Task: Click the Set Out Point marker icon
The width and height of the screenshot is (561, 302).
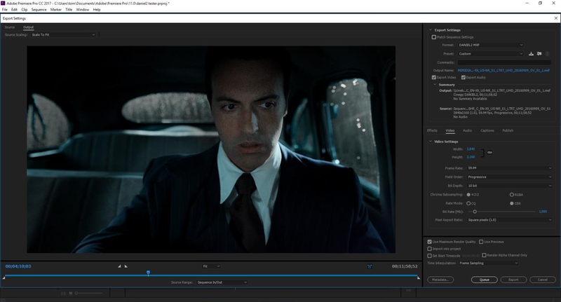Action: click(x=126, y=266)
